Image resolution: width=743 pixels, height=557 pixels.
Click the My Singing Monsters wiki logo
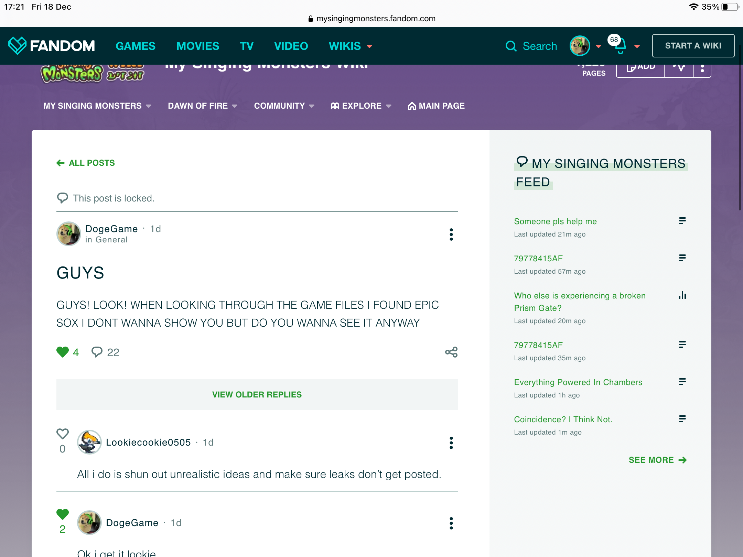coord(93,73)
